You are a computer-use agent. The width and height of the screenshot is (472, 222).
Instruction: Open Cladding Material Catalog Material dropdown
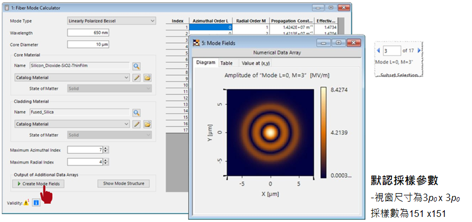(x=72, y=124)
